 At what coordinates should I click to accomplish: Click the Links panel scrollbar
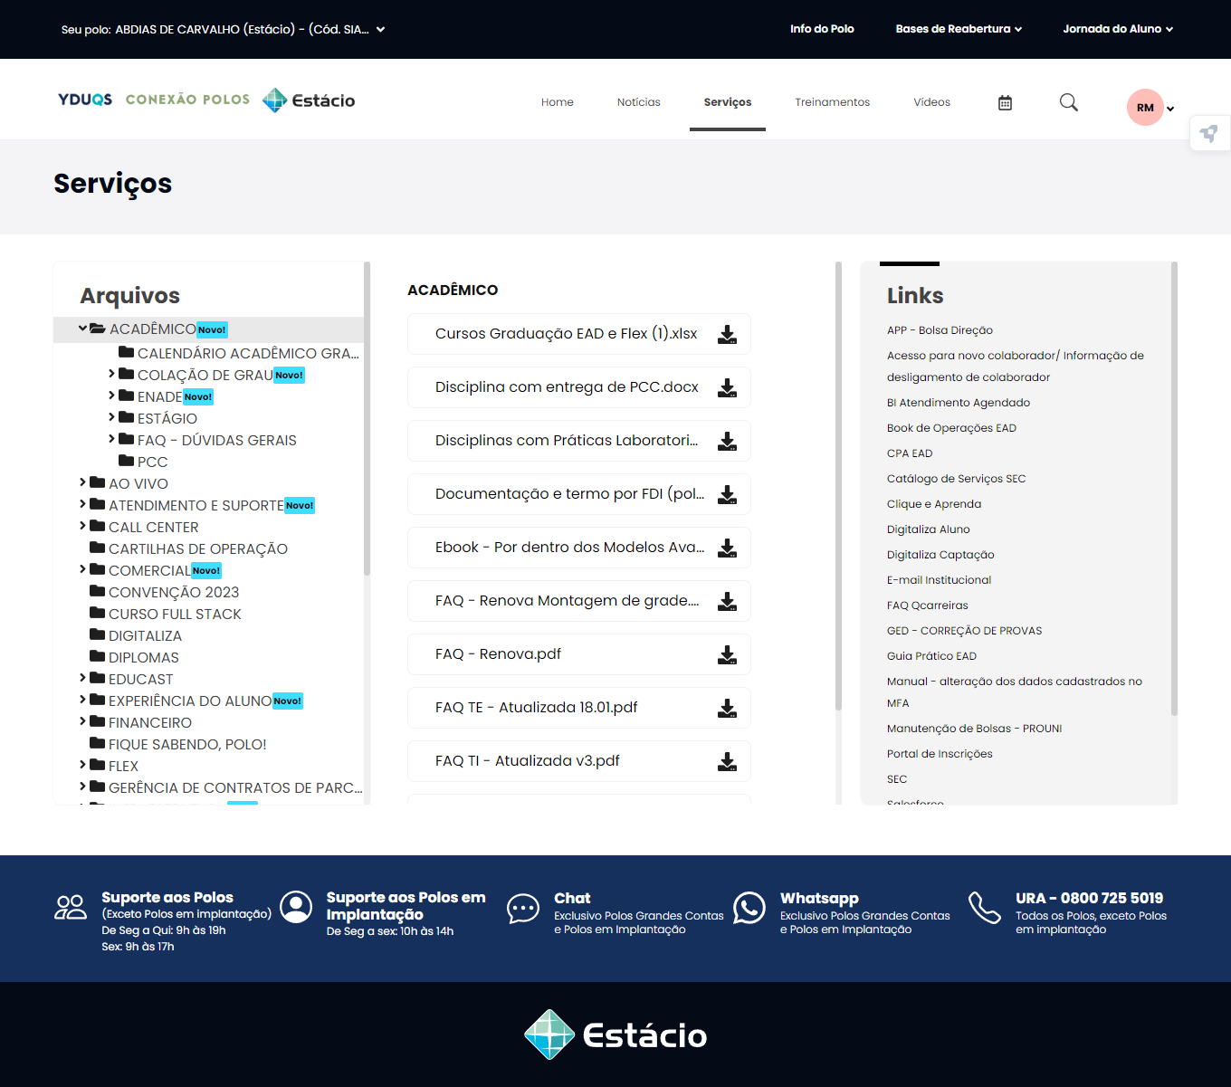tap(1174, 489)
